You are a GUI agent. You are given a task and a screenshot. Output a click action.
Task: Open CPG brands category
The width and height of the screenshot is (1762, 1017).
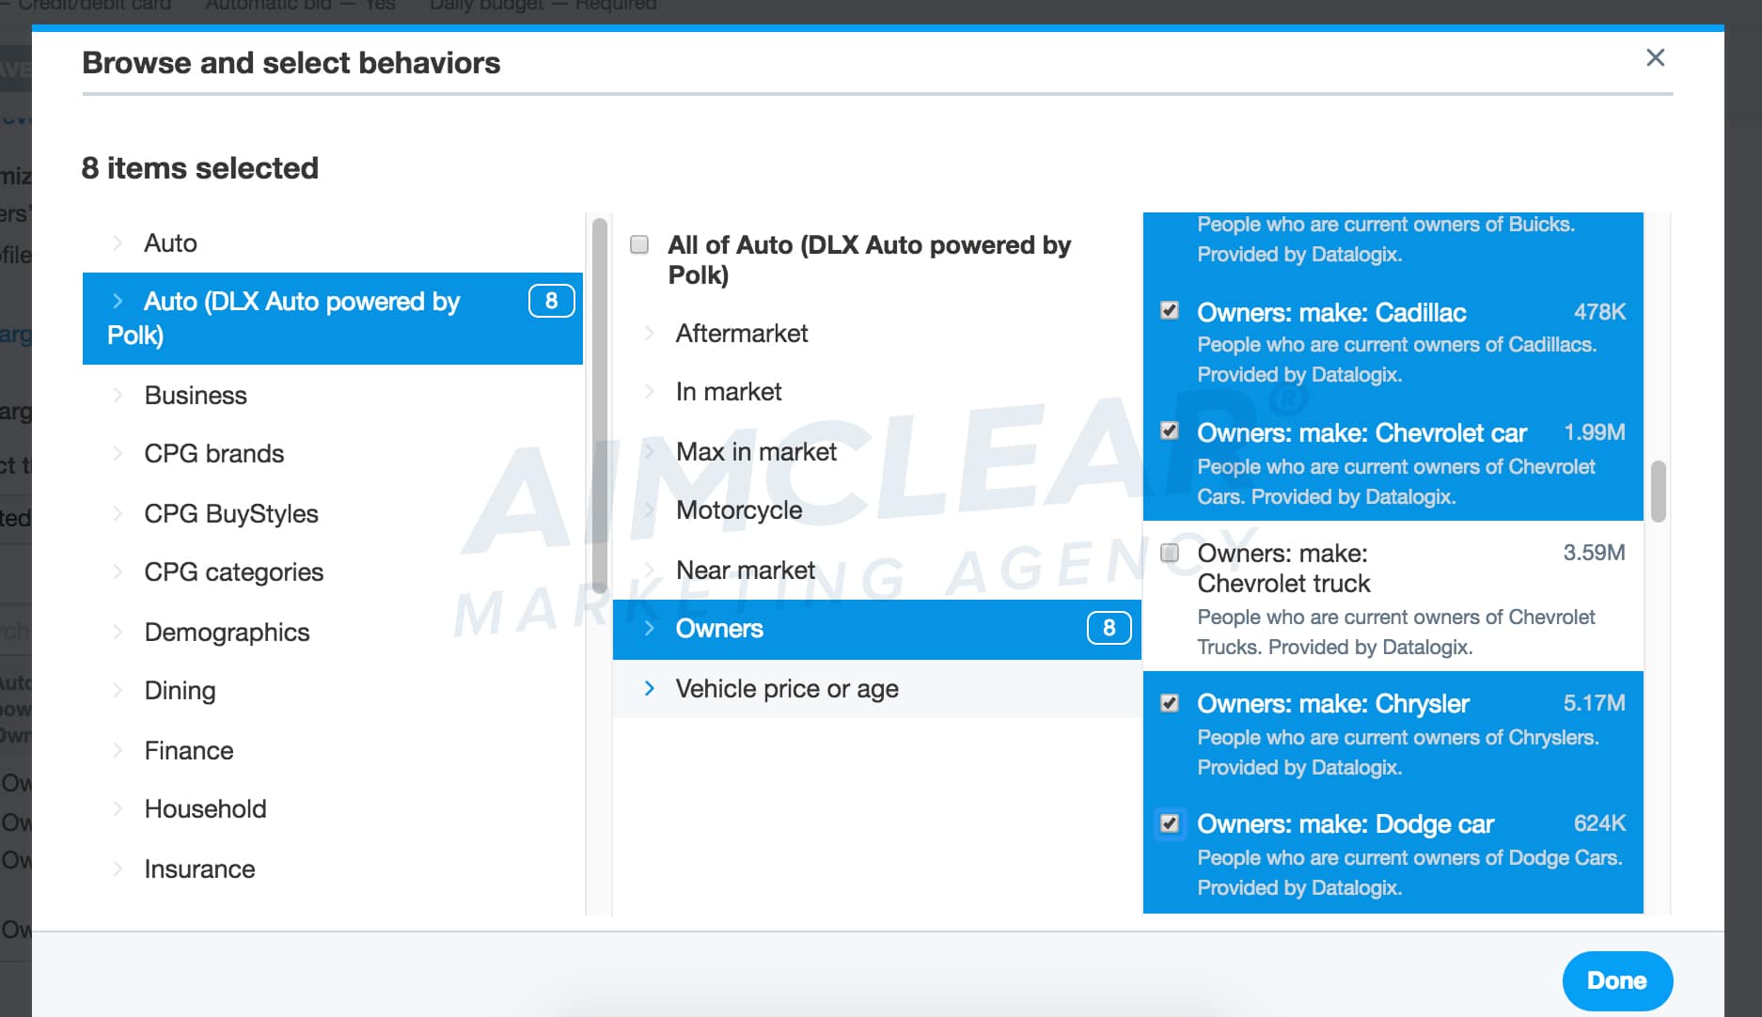click(213, 454)
